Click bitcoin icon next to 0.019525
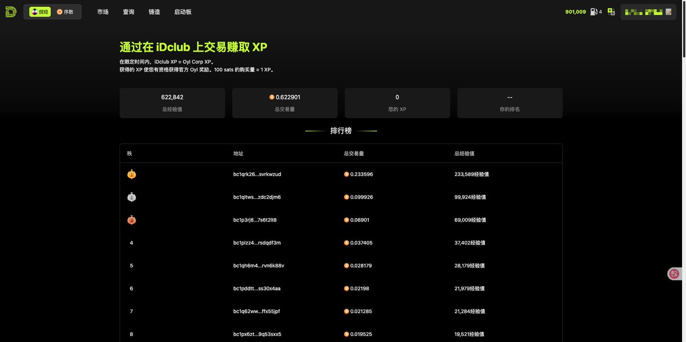The image size is (686, 342). pos(346,334)
